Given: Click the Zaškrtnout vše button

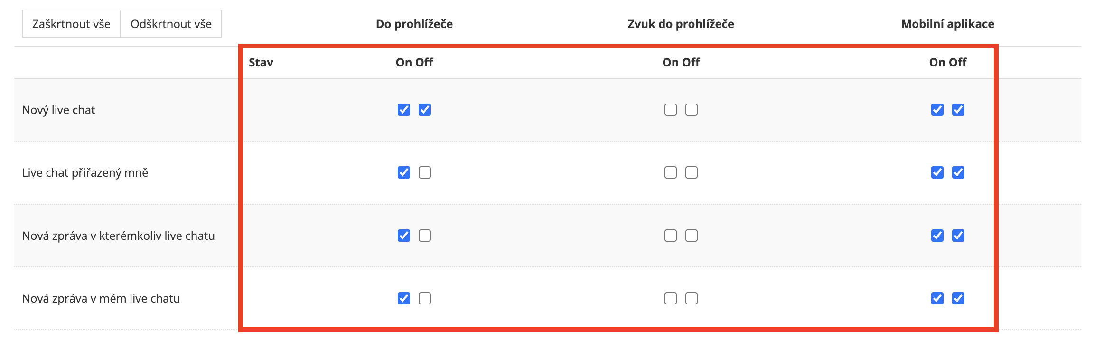Looking at the screenshot, I should (x=71, y=24).
